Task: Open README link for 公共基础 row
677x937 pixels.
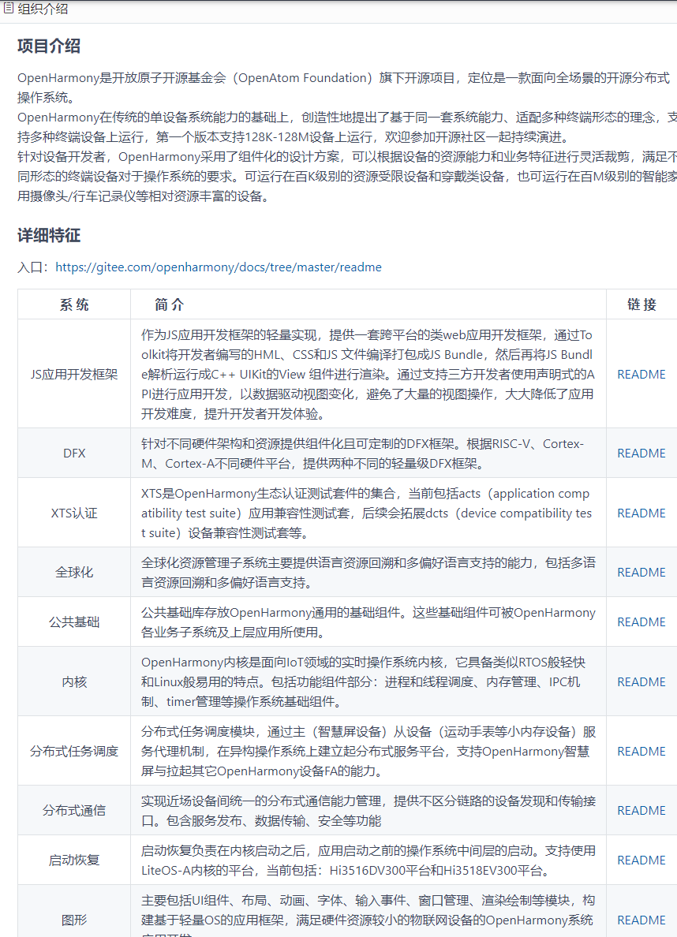Action: (641, 622)
